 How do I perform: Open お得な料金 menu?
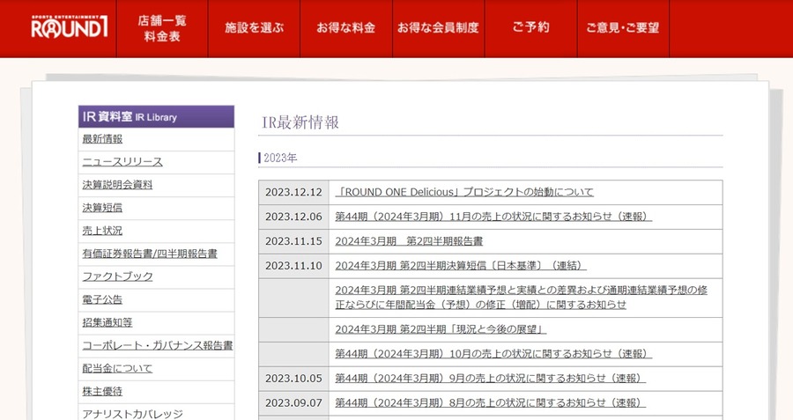click(346, 28)
